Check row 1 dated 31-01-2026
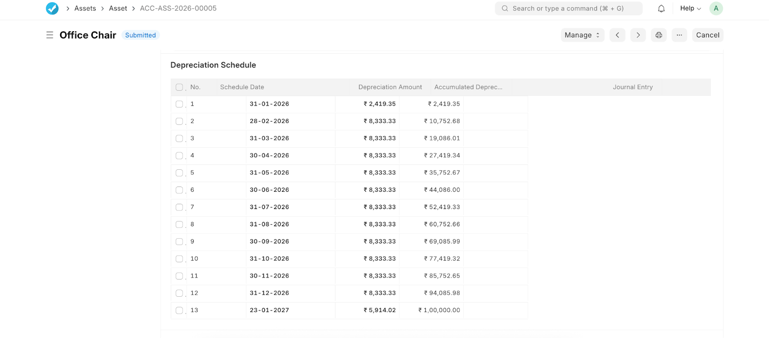Viewport: 769px width, 338px height. [179, 104]
